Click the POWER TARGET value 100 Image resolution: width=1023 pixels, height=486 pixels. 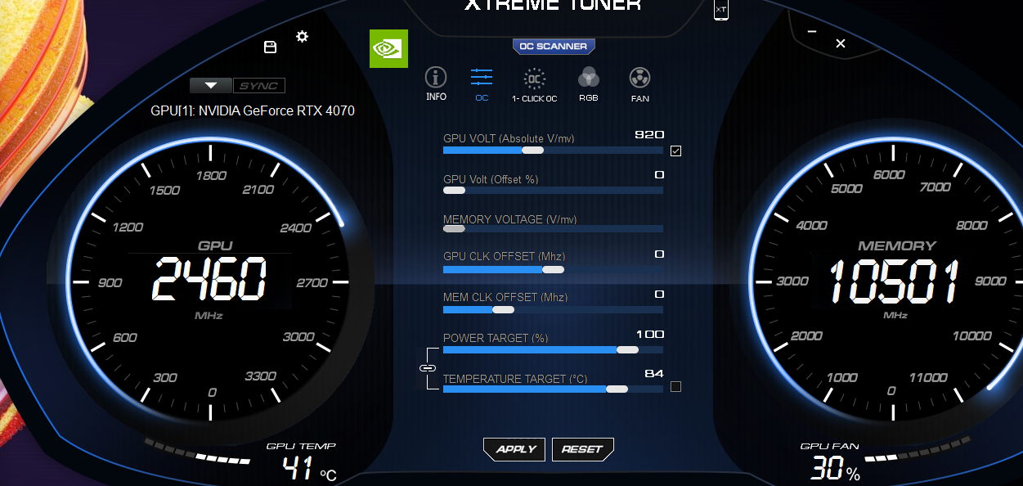click(x=650, y=334)
